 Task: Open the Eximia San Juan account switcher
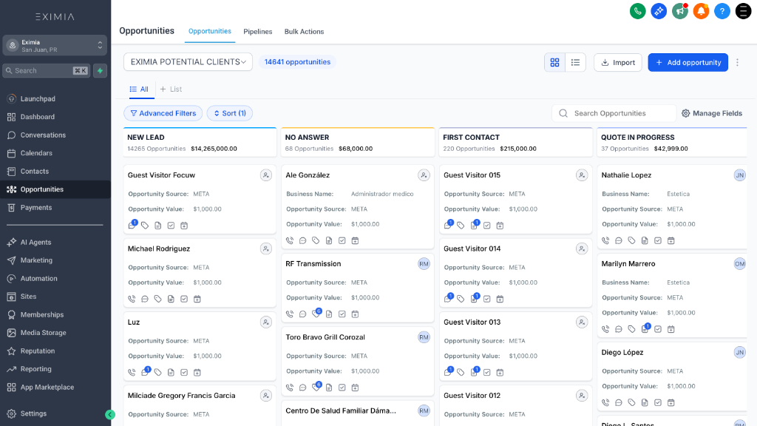click(x=54, y=46)
